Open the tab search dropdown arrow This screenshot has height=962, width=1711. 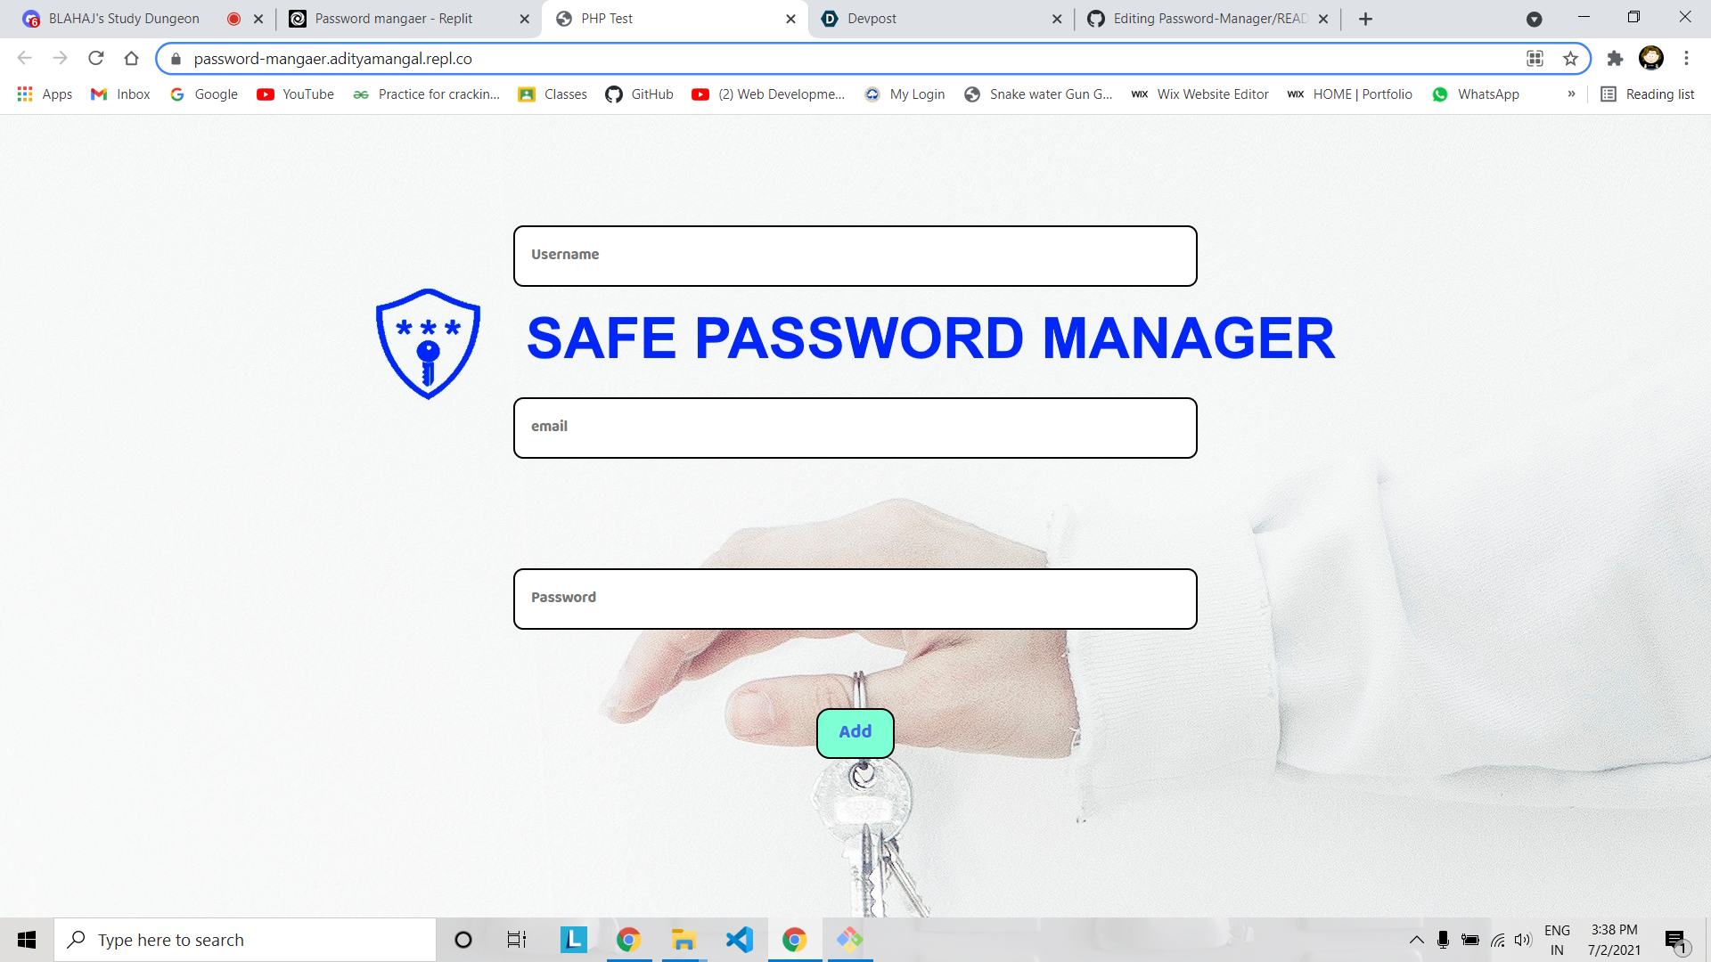point(1534,19)
